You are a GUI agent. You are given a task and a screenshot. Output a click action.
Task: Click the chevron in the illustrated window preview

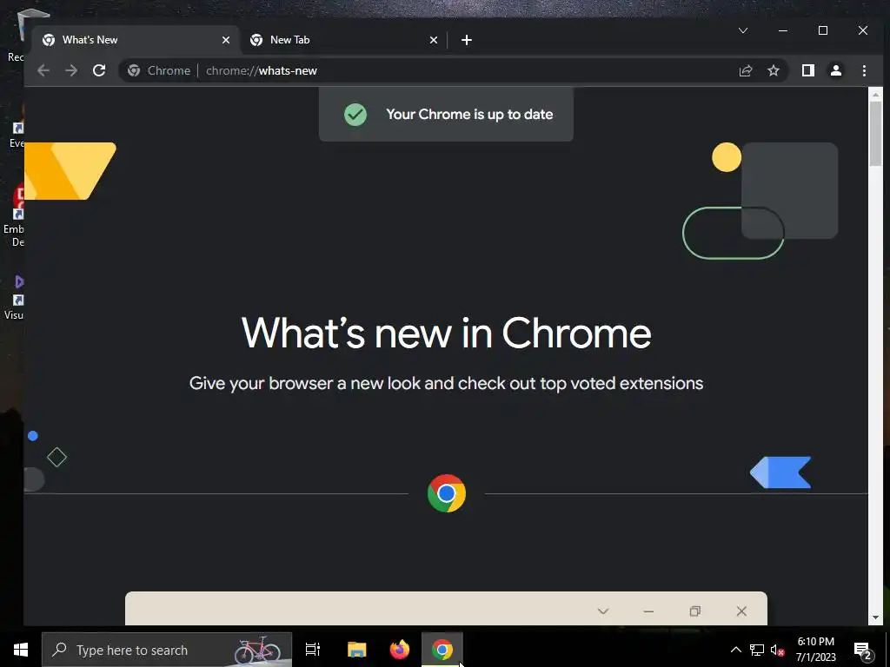(x=603, y=611)
